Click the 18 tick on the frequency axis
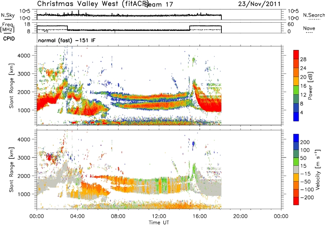 coord(27,24)
